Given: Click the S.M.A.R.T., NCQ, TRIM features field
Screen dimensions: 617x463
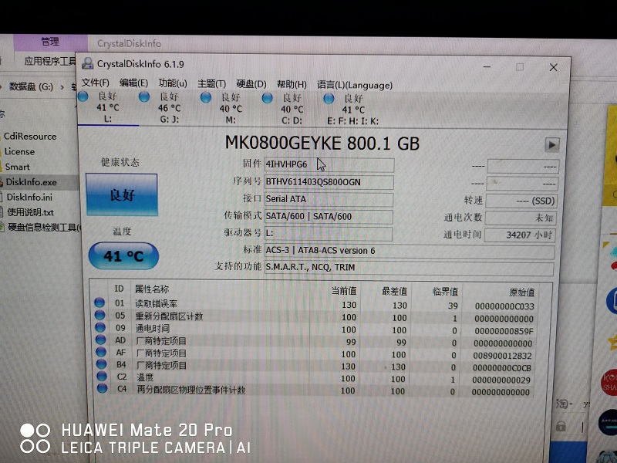Looking at the screenshot, I should coord(409,268).
